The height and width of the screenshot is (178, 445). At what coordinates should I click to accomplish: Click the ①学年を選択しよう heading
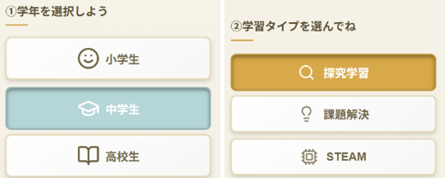pyautogui.click(x=56, y=11)
